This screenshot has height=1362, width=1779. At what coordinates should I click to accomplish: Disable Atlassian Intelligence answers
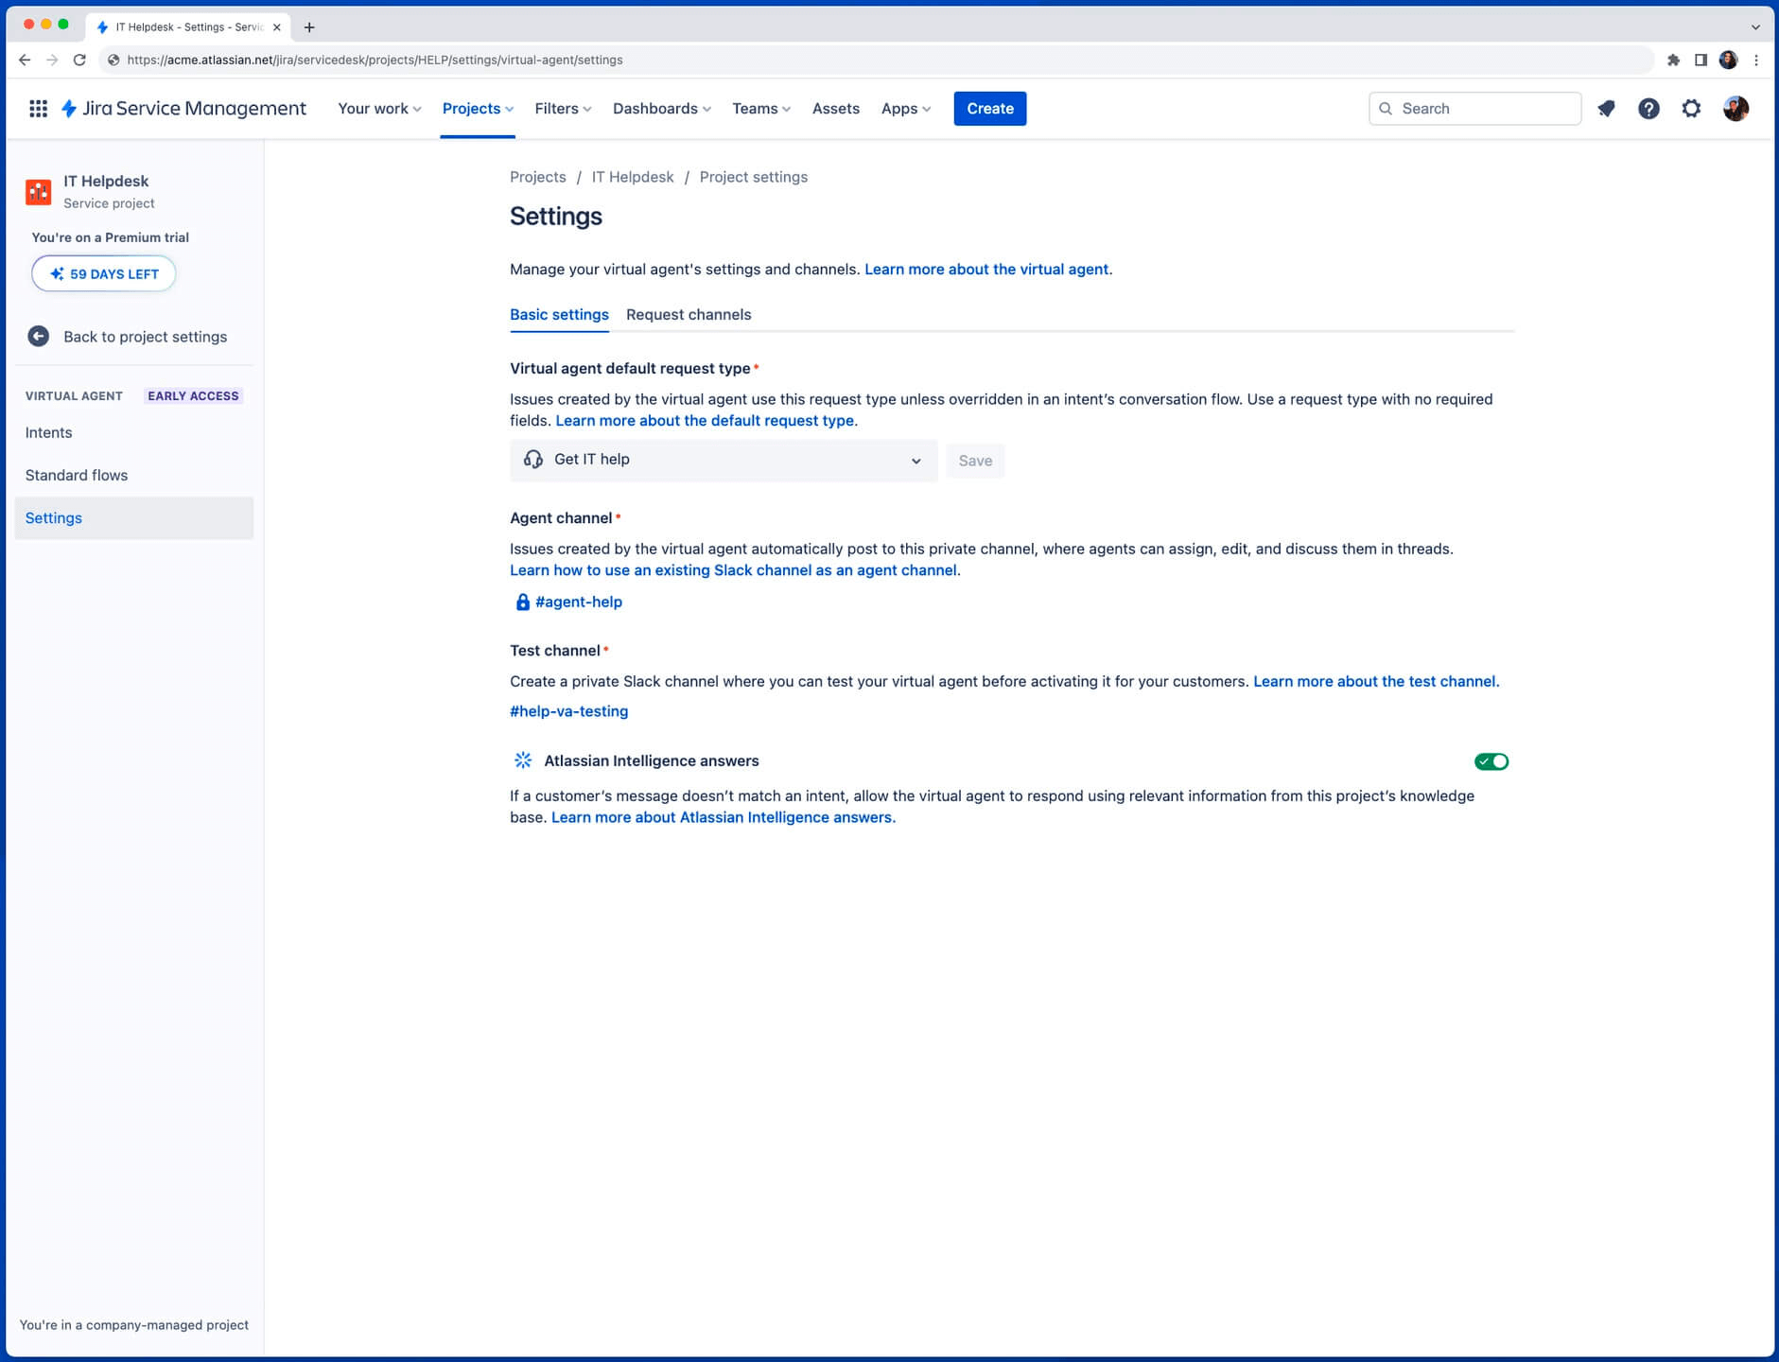click(x=1491, y=760)
